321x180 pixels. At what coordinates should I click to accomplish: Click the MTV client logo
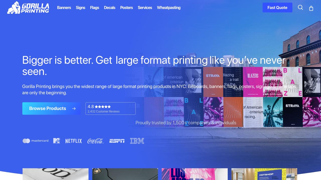tap(56, 141)
